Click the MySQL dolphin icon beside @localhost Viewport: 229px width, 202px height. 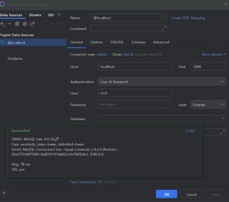pos(3,43)
